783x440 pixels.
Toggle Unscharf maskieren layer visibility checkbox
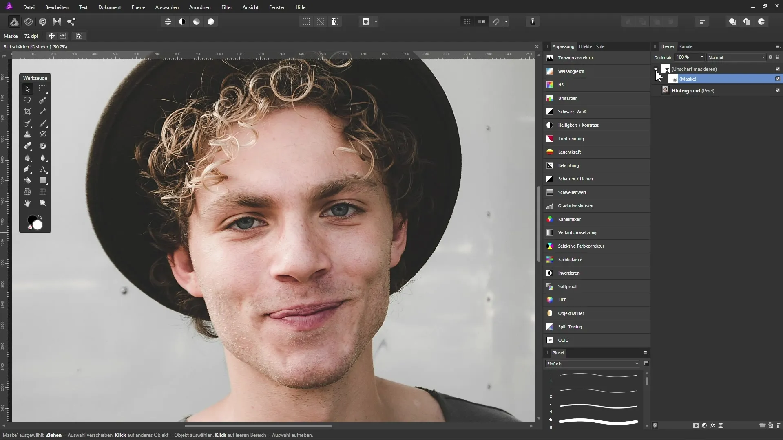pos(777,69)
